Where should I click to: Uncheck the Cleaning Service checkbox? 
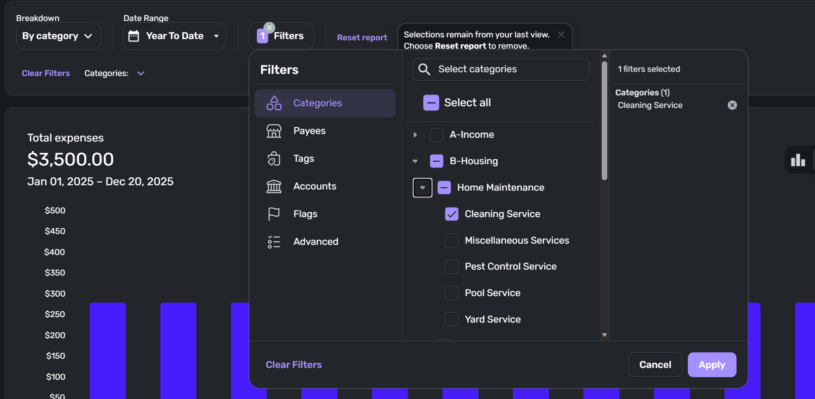(452, 214)
